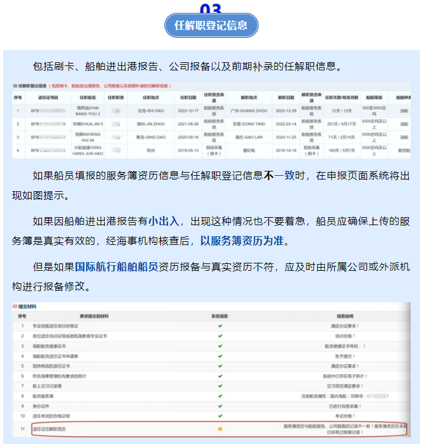
Task: Click green checkmark for 海船船员适任证书申请表
Action: 220,357
